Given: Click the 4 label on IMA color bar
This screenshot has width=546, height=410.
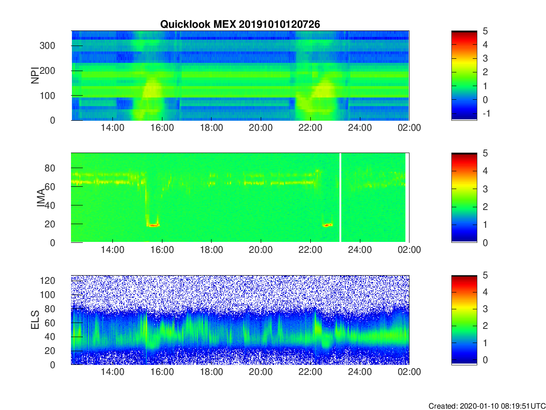Looking at the screenshot, I should (485, 171).
